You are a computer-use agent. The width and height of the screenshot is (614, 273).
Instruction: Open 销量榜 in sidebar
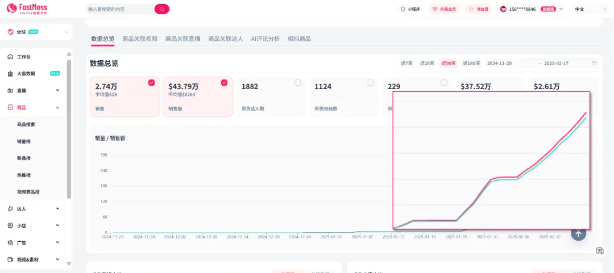(x=24, y=141)
